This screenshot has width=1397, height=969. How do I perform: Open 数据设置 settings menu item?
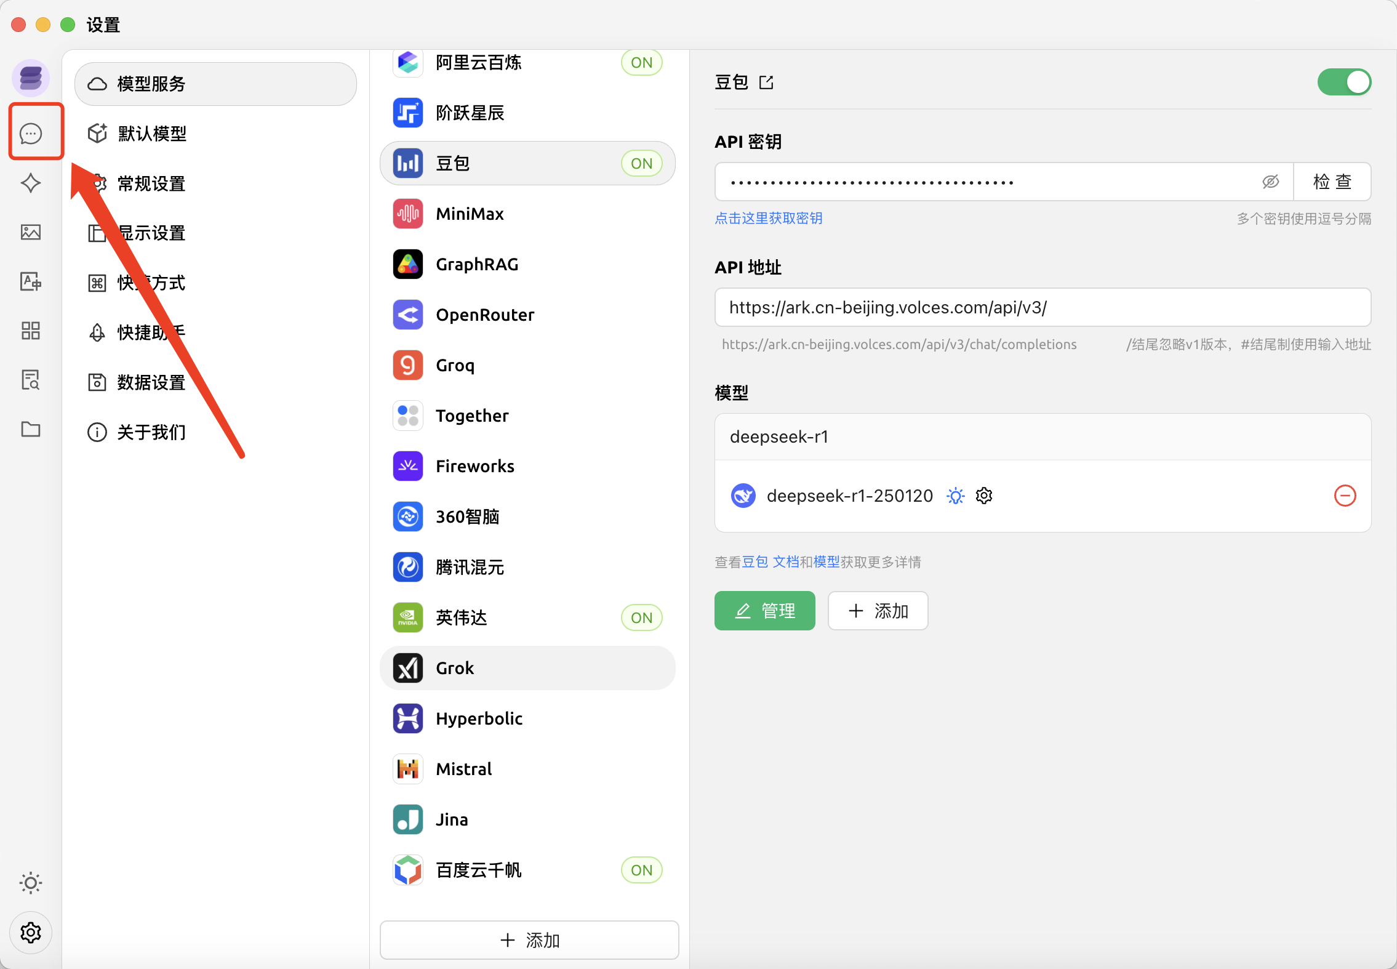point(151,382)
